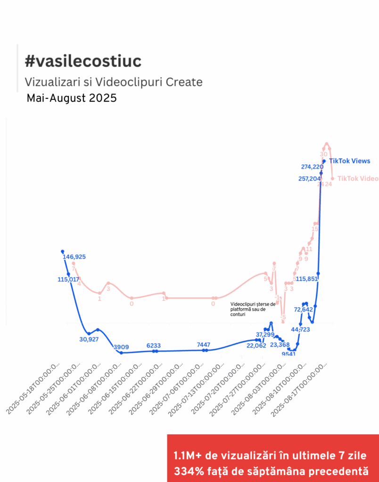Click the 'Videoclipuri șterse de platformă' annotation

pyautogui.click(x=253, y=309)
